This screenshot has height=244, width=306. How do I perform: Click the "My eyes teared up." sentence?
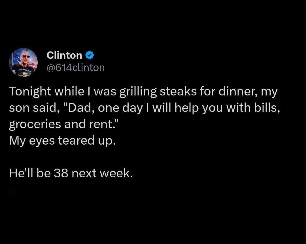[x=62, y=140]
